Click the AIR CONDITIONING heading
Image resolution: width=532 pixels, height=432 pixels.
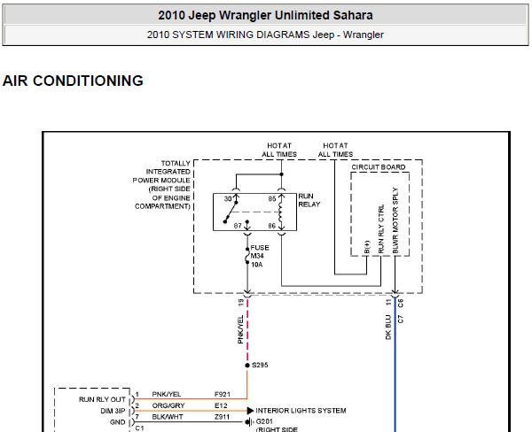click(x=73, y=81)
